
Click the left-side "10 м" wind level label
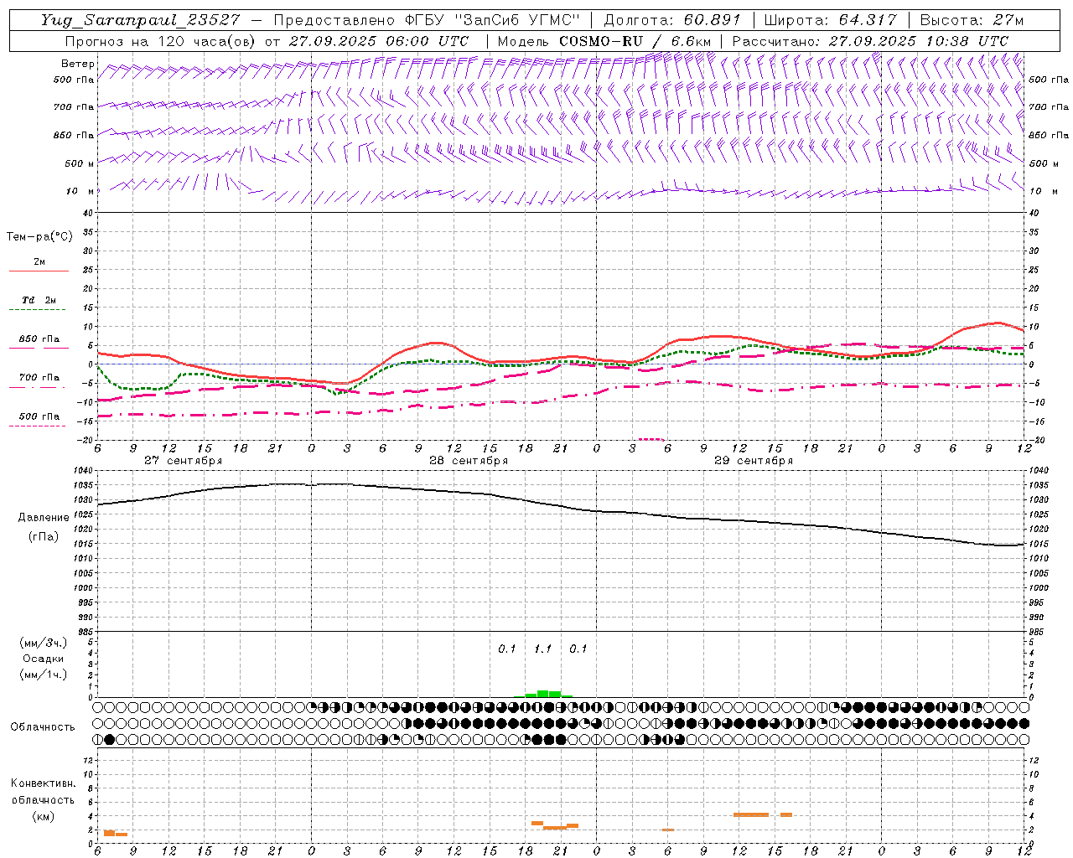[80, 191]
